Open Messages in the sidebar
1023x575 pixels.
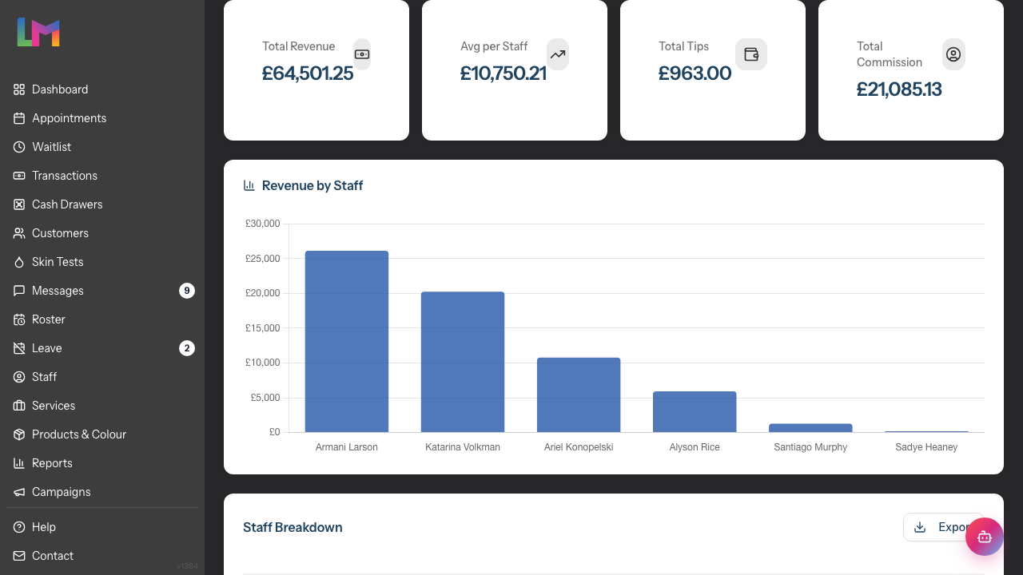click(x=102, y=291)
